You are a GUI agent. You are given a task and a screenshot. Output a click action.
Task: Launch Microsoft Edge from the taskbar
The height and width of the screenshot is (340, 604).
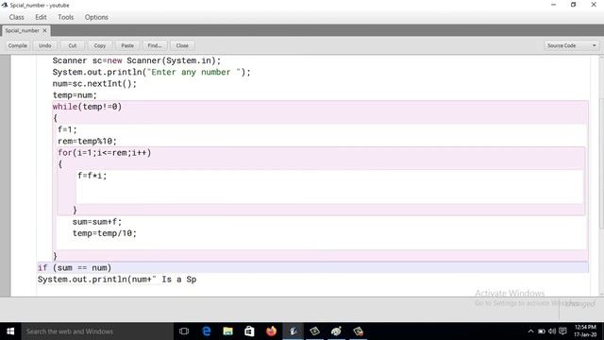point(207,331)
